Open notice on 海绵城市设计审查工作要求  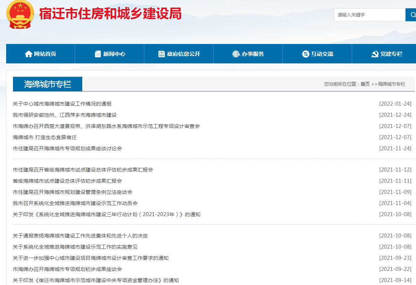[91, 258]
